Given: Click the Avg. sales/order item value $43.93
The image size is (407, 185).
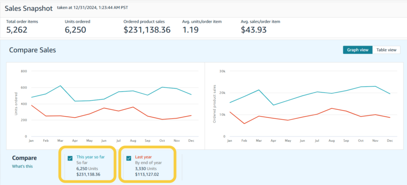Looking at the screenshot, I should [x=254, y=29].
